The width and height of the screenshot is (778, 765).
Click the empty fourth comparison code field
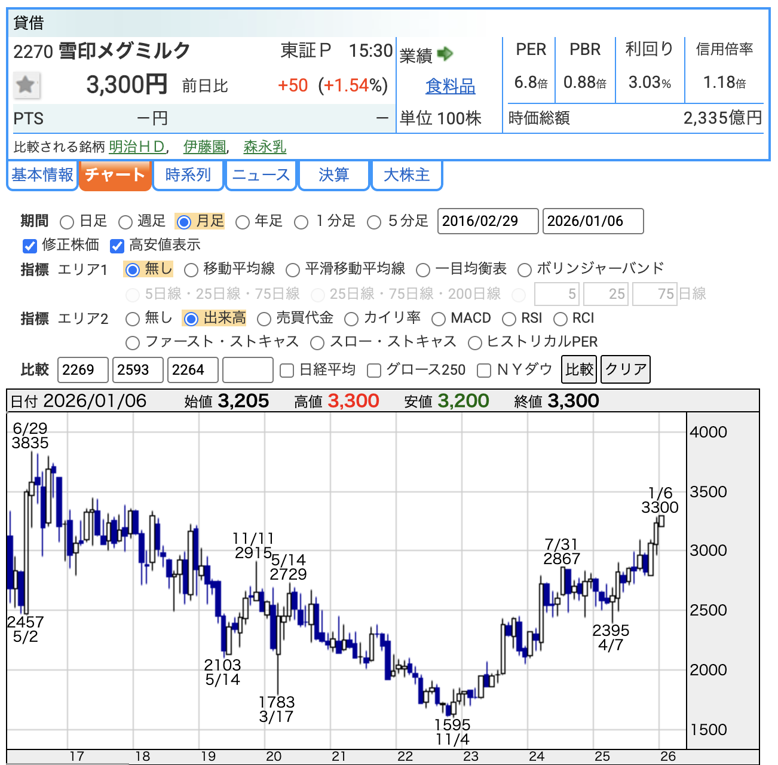(247, 370)
